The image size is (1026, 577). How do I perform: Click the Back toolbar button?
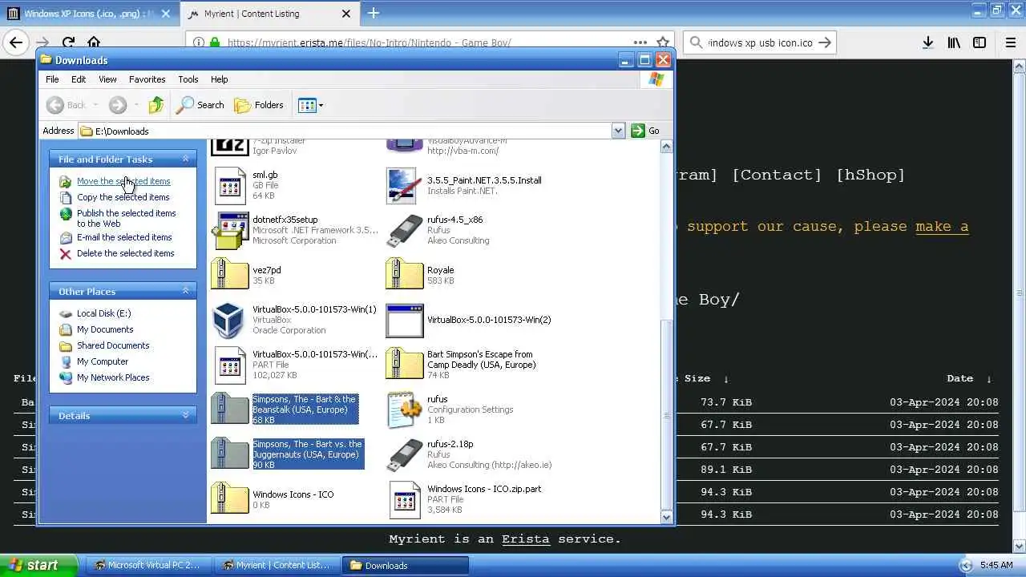(66, 105)
